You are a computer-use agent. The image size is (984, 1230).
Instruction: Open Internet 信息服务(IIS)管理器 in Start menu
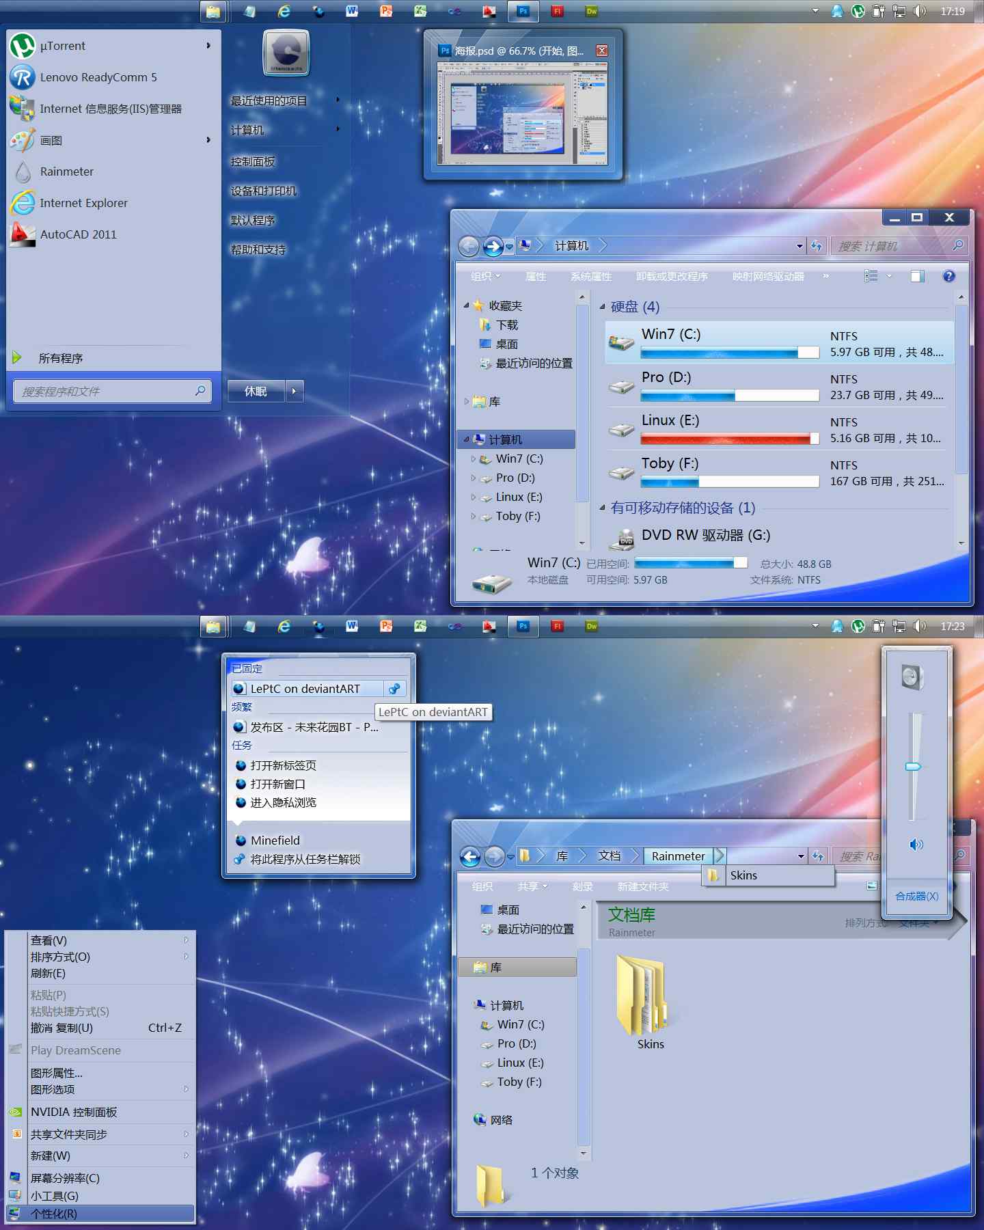(x=113, y=109)
